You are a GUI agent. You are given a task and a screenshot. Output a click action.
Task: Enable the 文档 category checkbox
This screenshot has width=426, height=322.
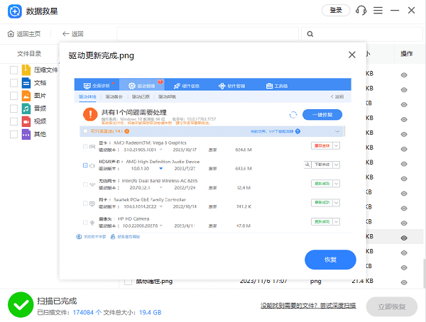click(x=13, y=83)
